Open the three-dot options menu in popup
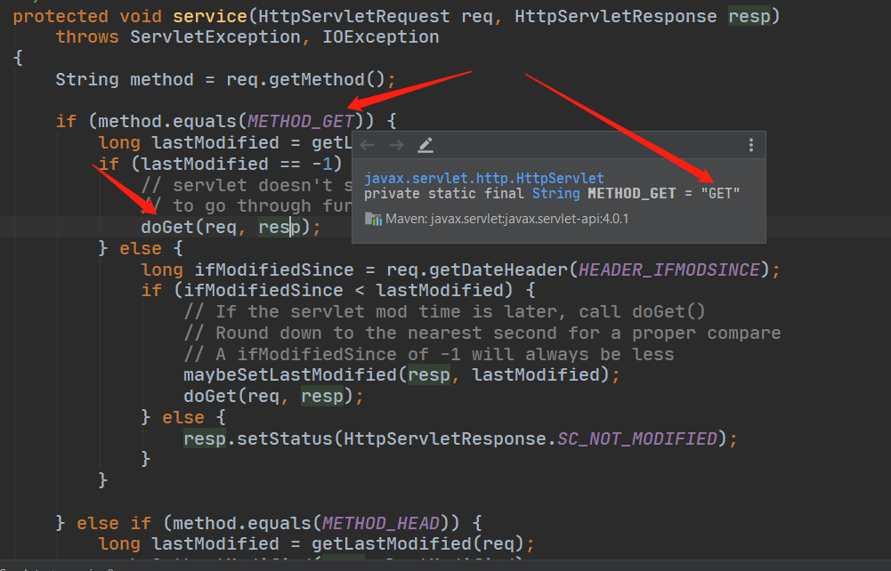Screen dimensions: 891x571 (751, 145)
